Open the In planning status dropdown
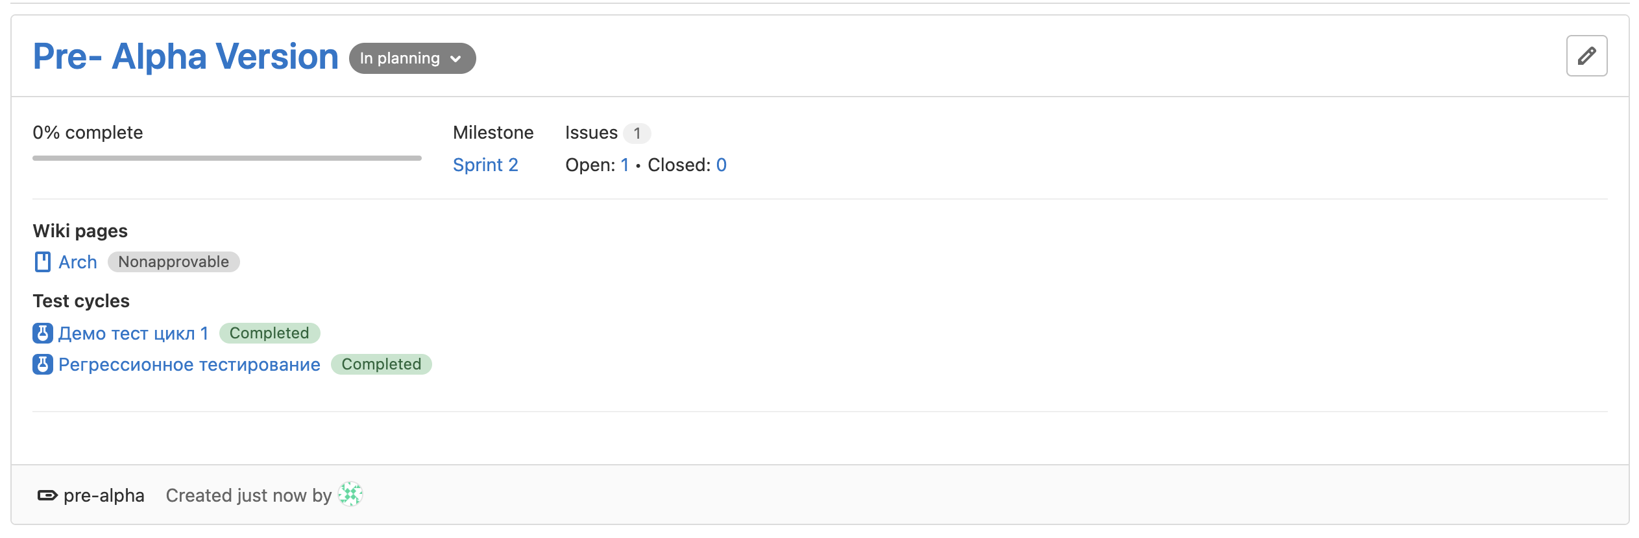The height and width of the screenshot is (538, 1639). tap(412, 58)
